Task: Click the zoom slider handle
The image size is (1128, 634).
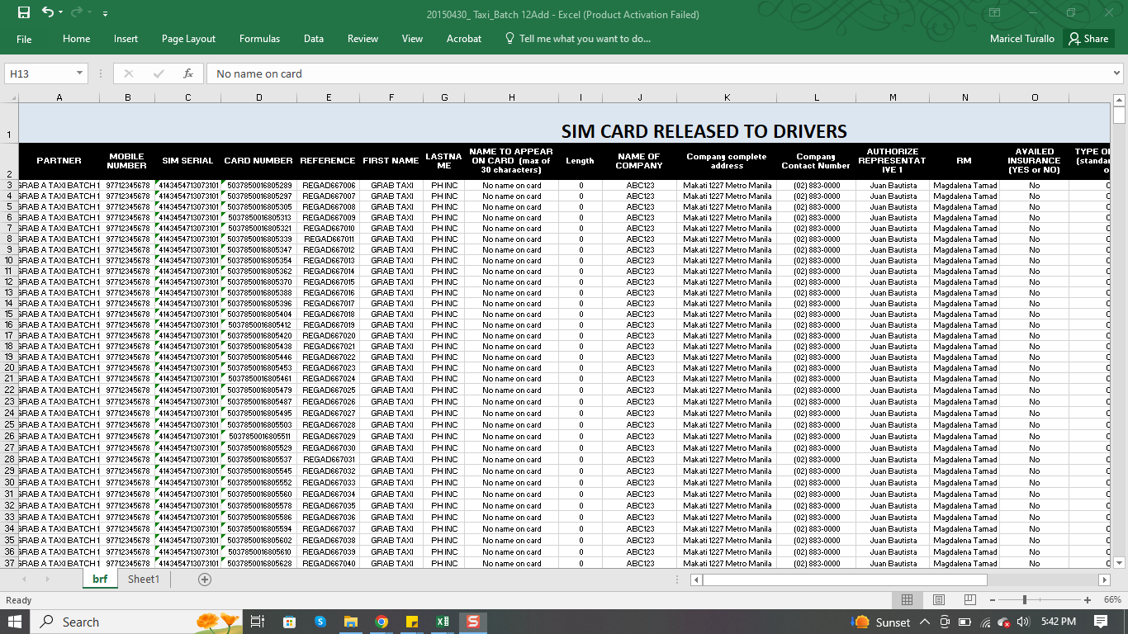Action: point(1025,600)
